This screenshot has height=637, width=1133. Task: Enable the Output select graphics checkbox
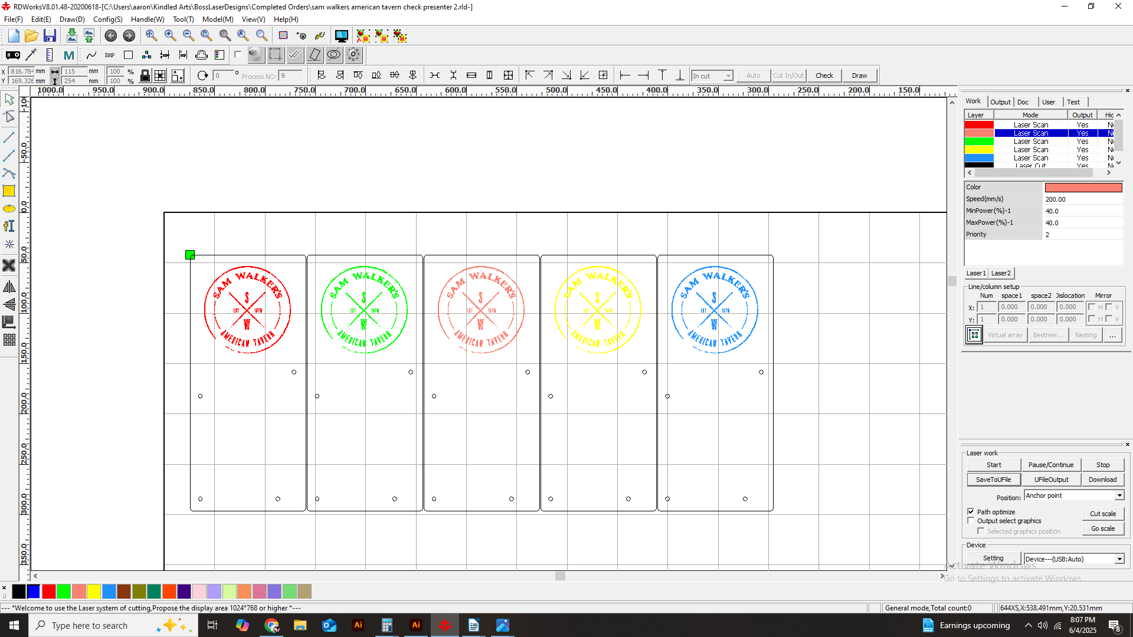[971, 521]
